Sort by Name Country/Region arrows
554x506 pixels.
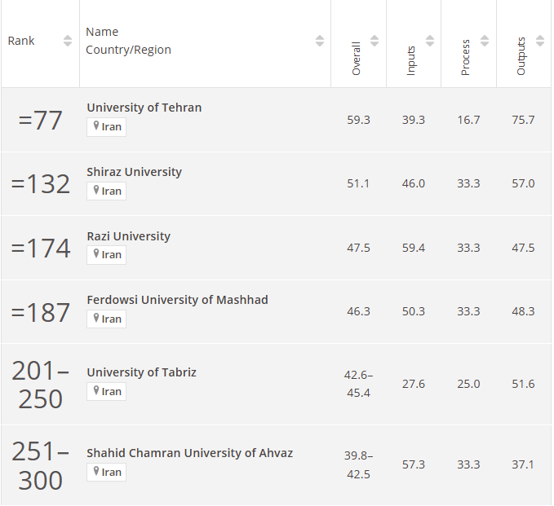(x=320, y=41)
